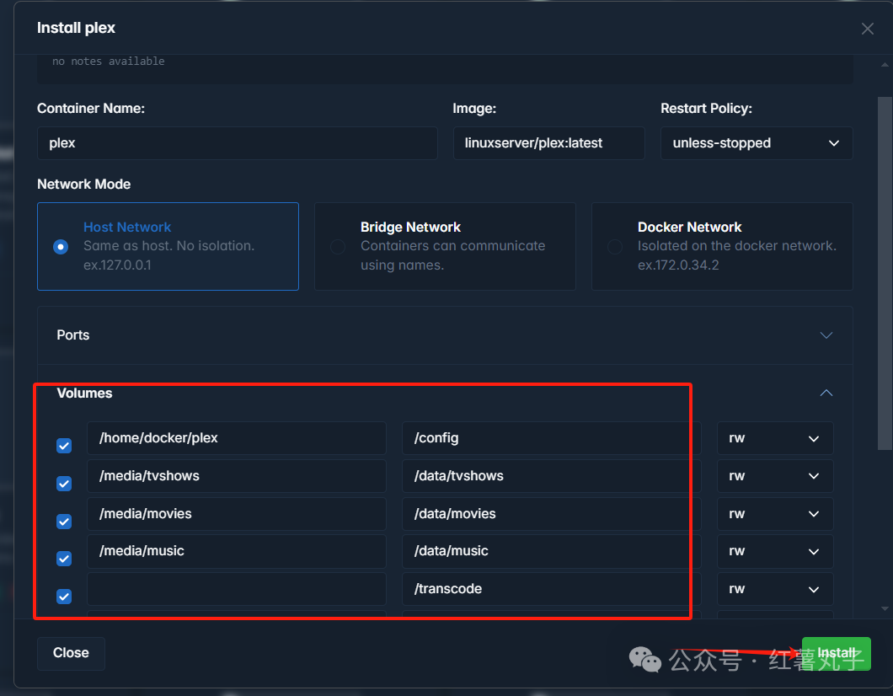The height and width of the screenshot is (696, 893).
Task: Select the Host Network radio option
Action: click(61, 247)
